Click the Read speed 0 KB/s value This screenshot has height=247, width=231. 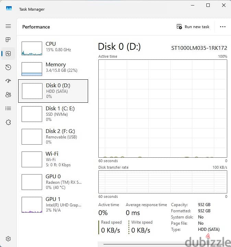111,230
